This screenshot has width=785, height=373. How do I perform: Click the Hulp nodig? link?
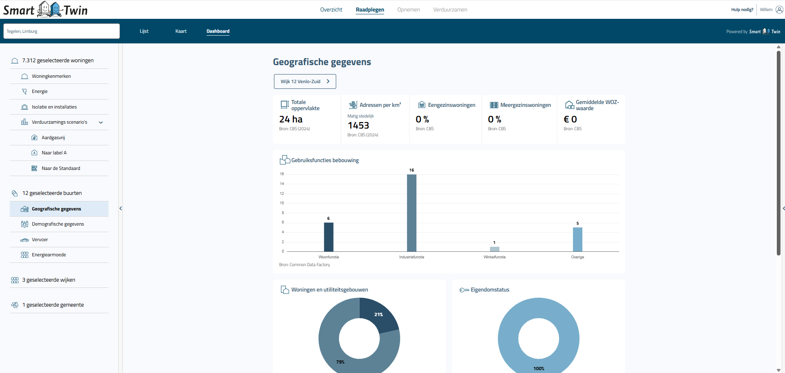[742, 9]
